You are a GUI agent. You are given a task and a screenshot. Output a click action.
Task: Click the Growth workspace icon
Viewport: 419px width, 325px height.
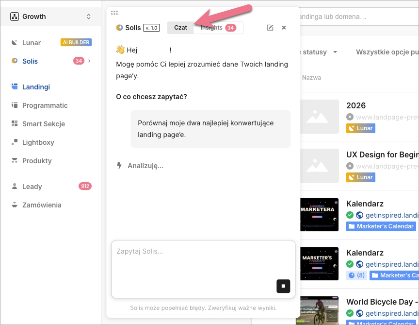tap(15, 17)
